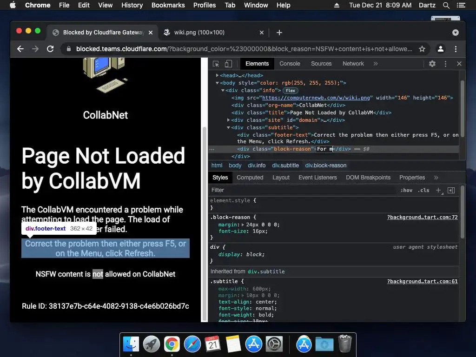
Task: Open System Preferences from the Dock
Action: pos(274,344)
